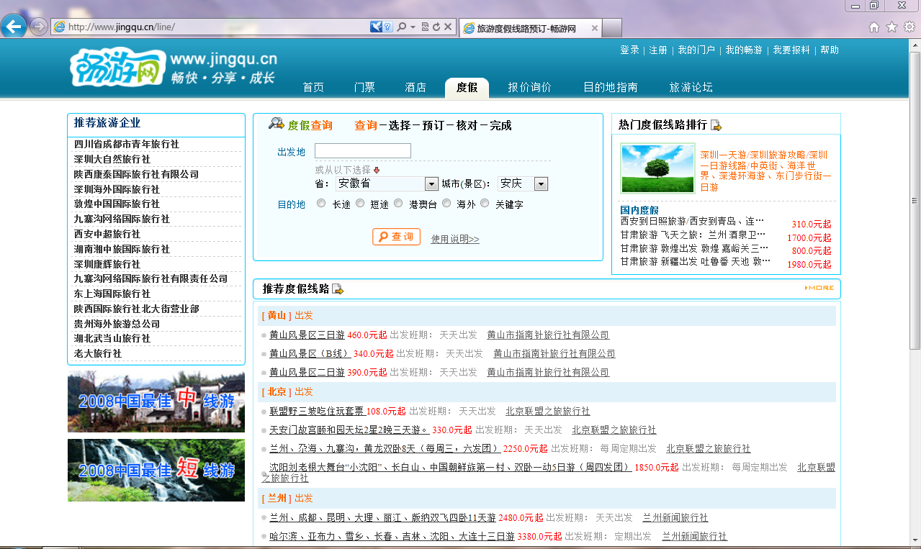Open the 旅游论坛 navigation tab
This screenshot has width=921, height=549.
(x=691, y=87)
